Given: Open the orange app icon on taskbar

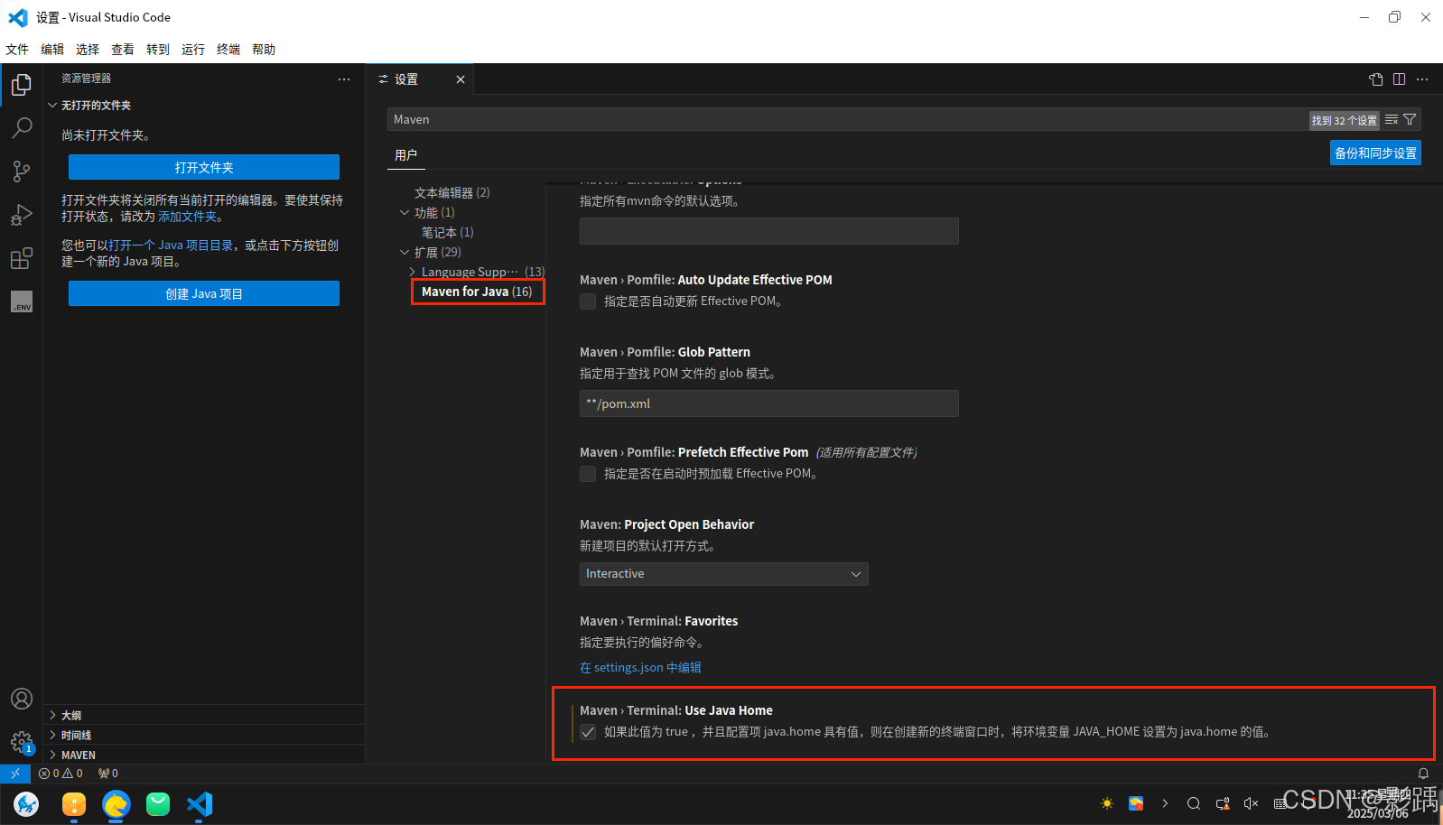Looking at the screenshot, I should [x=74, y=803].
